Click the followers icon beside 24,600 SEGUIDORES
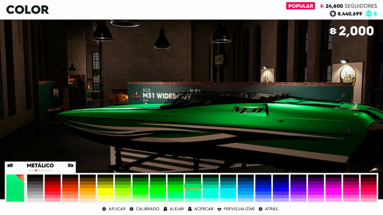The image size is (383, 215). tap(322, 6)
